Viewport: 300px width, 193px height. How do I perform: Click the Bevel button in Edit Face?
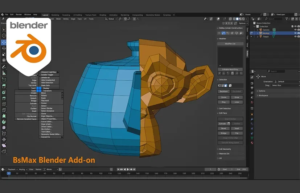tap(224, 129)
